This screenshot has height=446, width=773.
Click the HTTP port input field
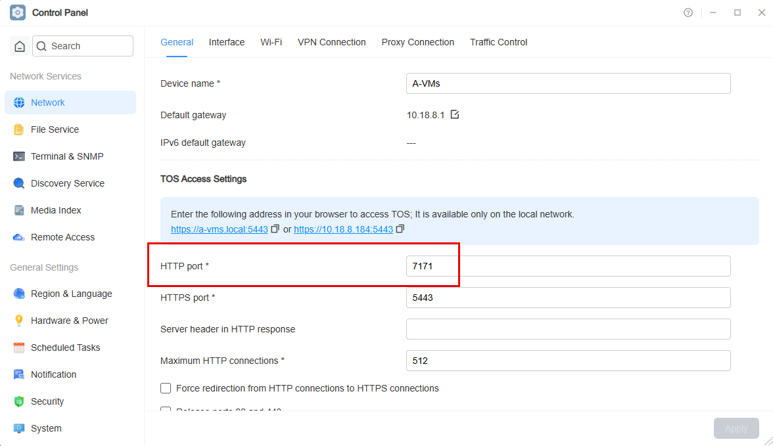pyautogui.click(x=568, y=266)
